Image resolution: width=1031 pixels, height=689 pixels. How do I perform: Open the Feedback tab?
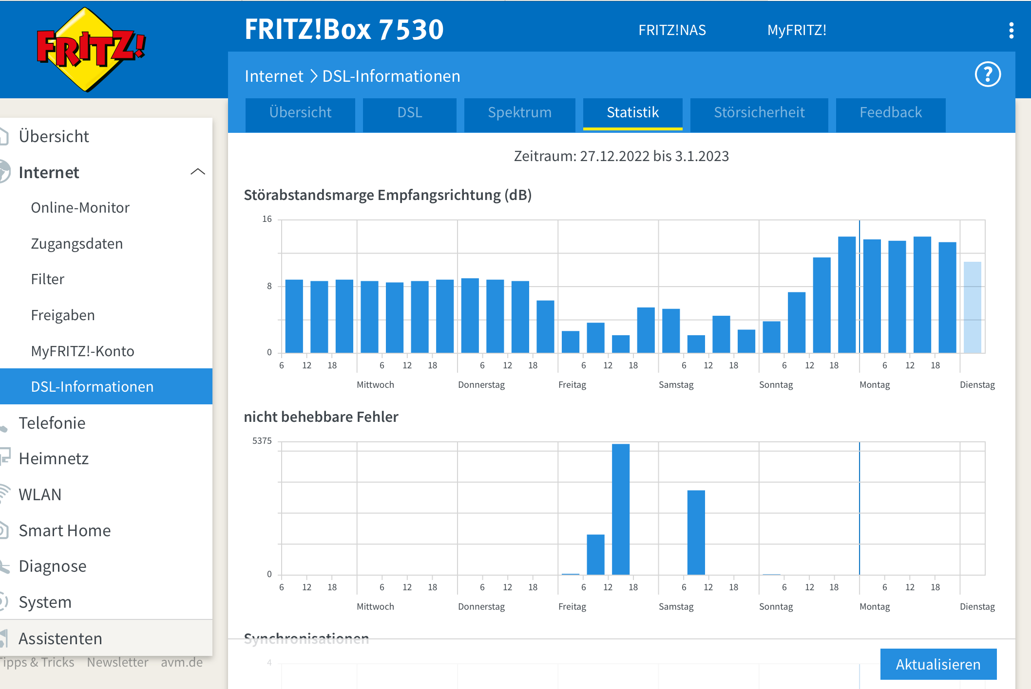[890, 113]
